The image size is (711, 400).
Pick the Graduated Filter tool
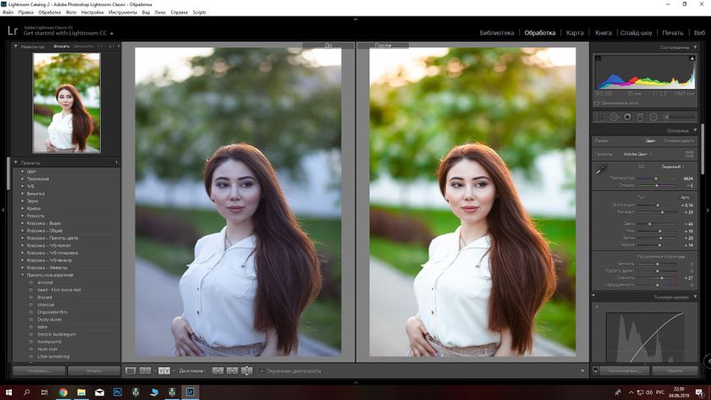[640, 117]
